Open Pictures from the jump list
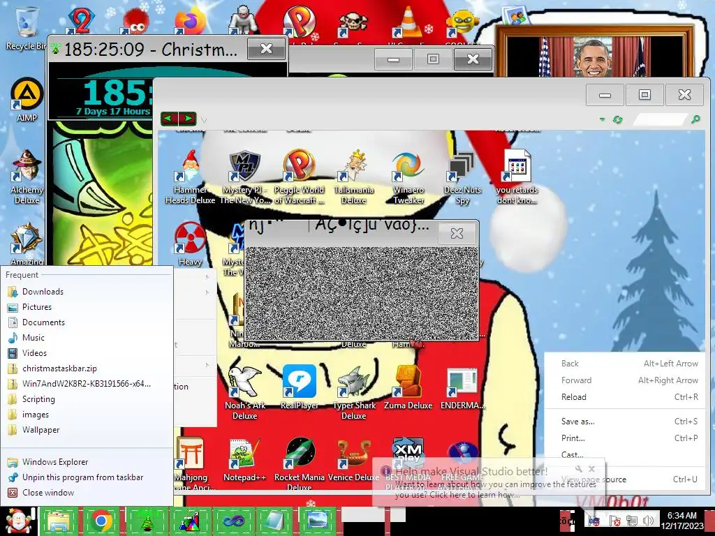The width and height of the screenshot is (715, 536). [x=87, y=307]
